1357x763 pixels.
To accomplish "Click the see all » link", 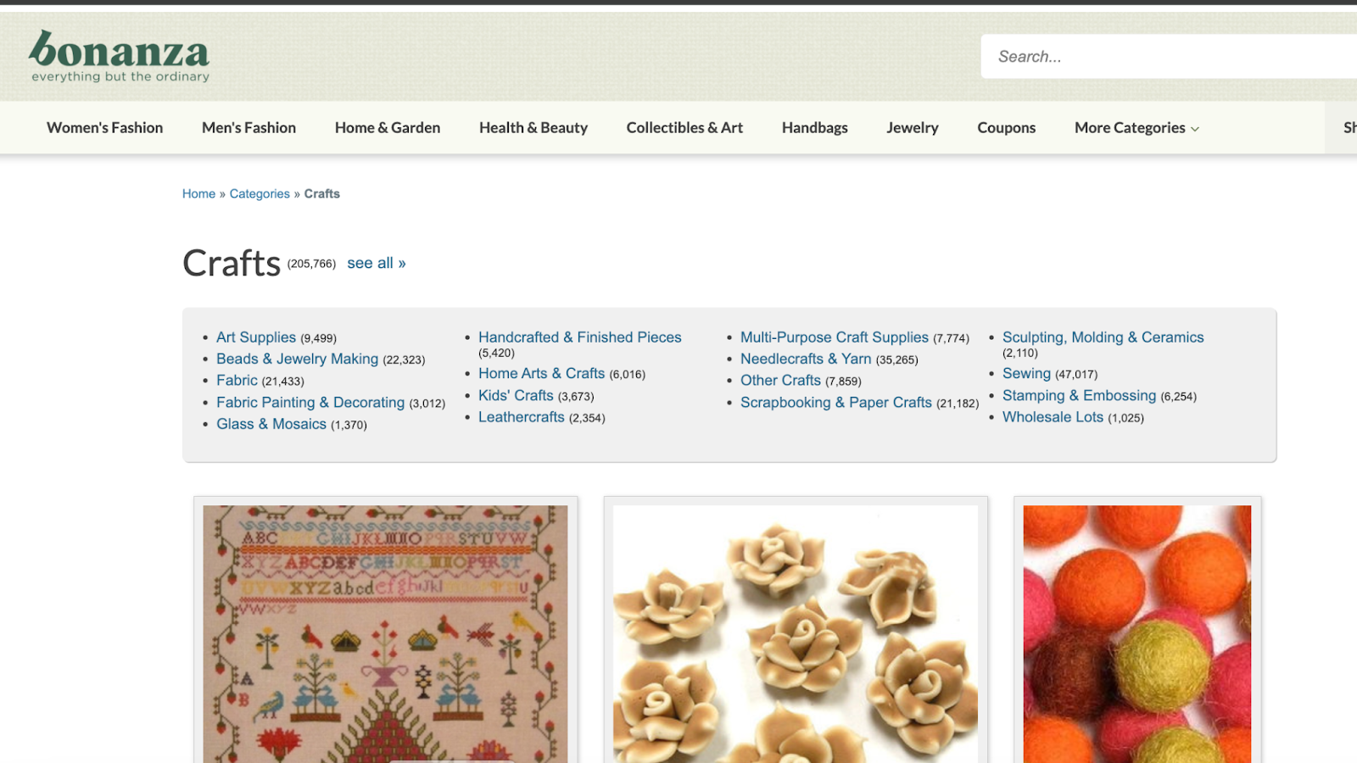I will click(x=377, y=264).
